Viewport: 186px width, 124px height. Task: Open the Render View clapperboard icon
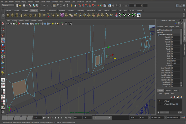[x=110, y=6]
